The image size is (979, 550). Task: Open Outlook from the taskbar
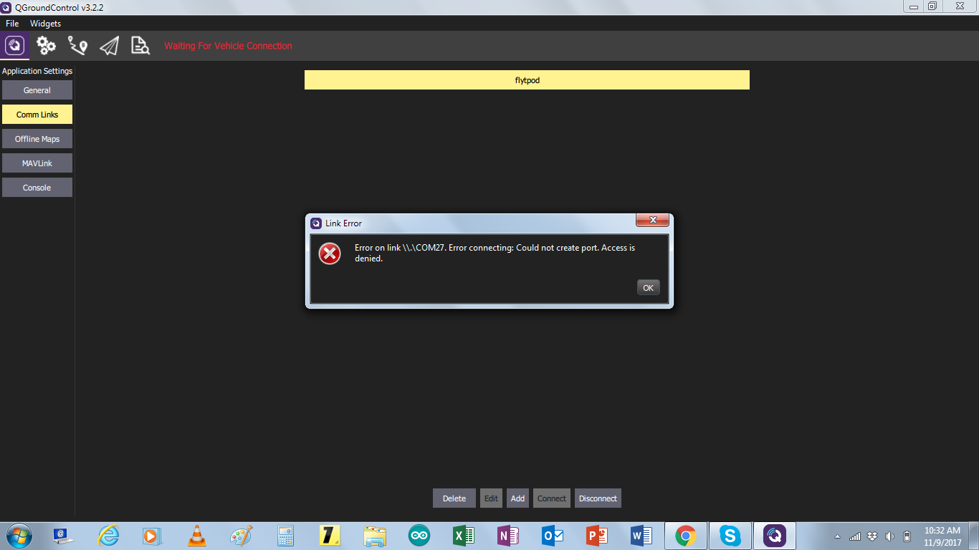[x=553, y=536]
